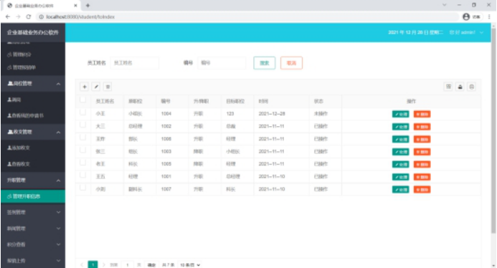The height and width of the screenshot is (268, 497).
Task: Expand the 报销上传 sidebar section
Action: pyautogui.click(x=33, y=261)
